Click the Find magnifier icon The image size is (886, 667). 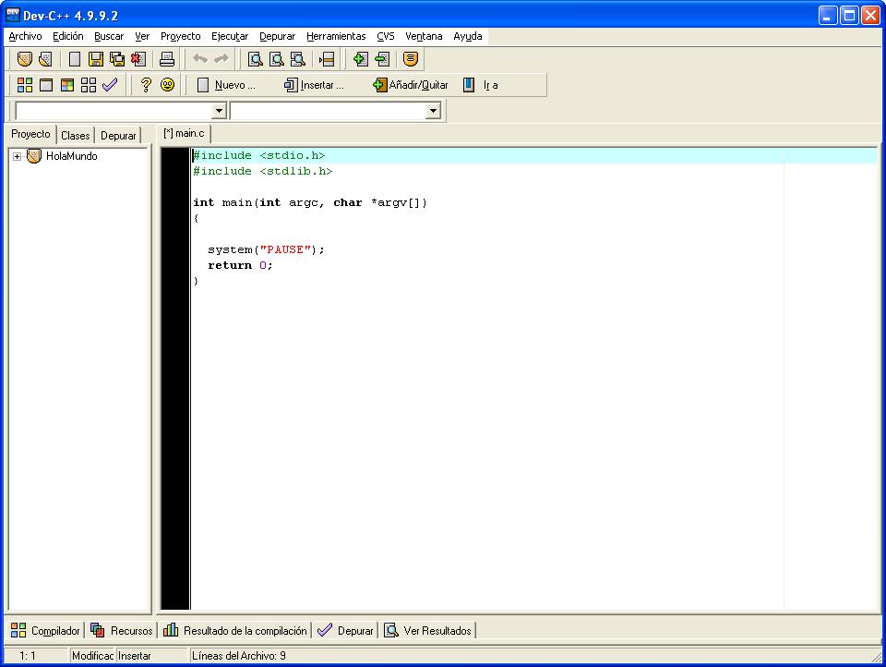(x=256, y=59)
